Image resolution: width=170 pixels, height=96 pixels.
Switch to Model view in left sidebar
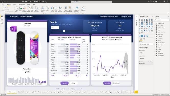tap(2, 23)
